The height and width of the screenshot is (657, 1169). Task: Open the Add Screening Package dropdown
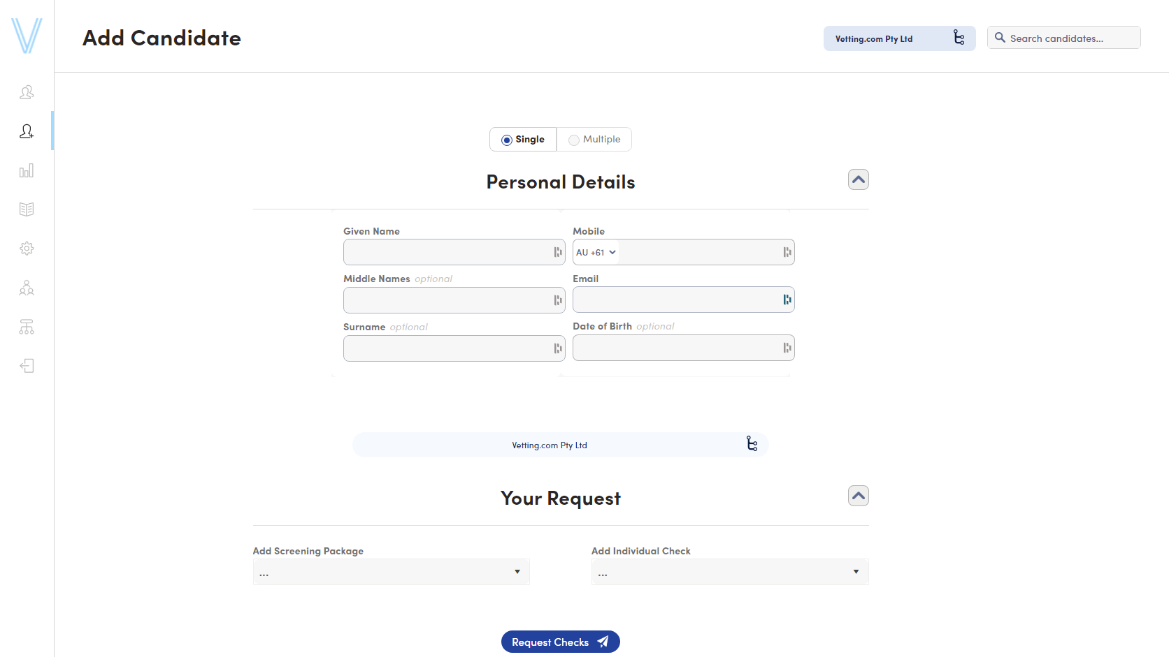391,572
